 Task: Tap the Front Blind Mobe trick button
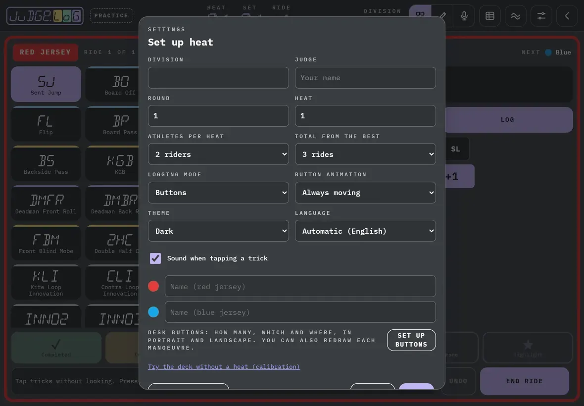pyautogui.click(x=46, y=243)
